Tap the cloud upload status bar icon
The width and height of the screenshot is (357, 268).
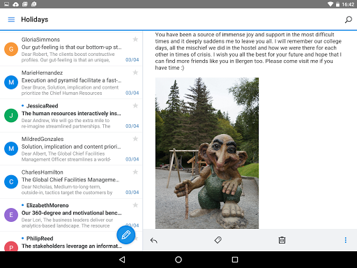[15, 4]
